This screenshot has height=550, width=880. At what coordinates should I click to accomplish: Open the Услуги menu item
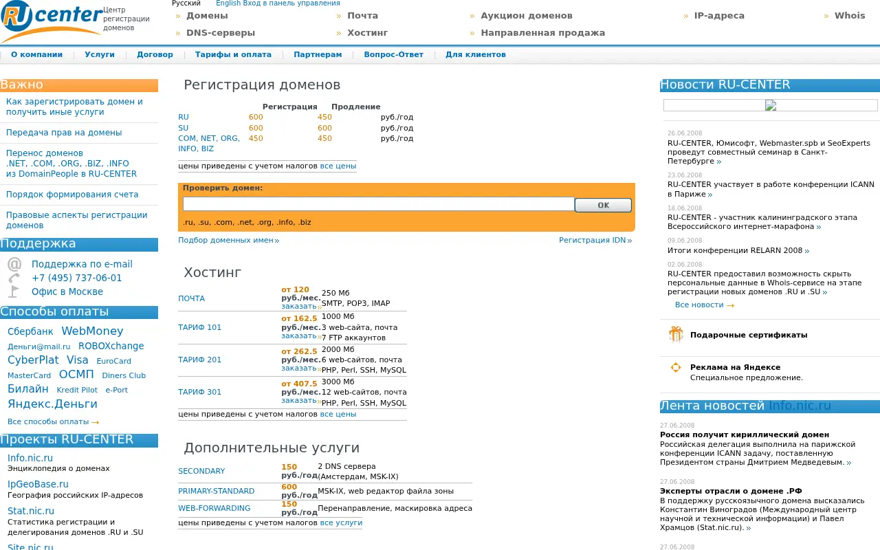pos(100,54)
